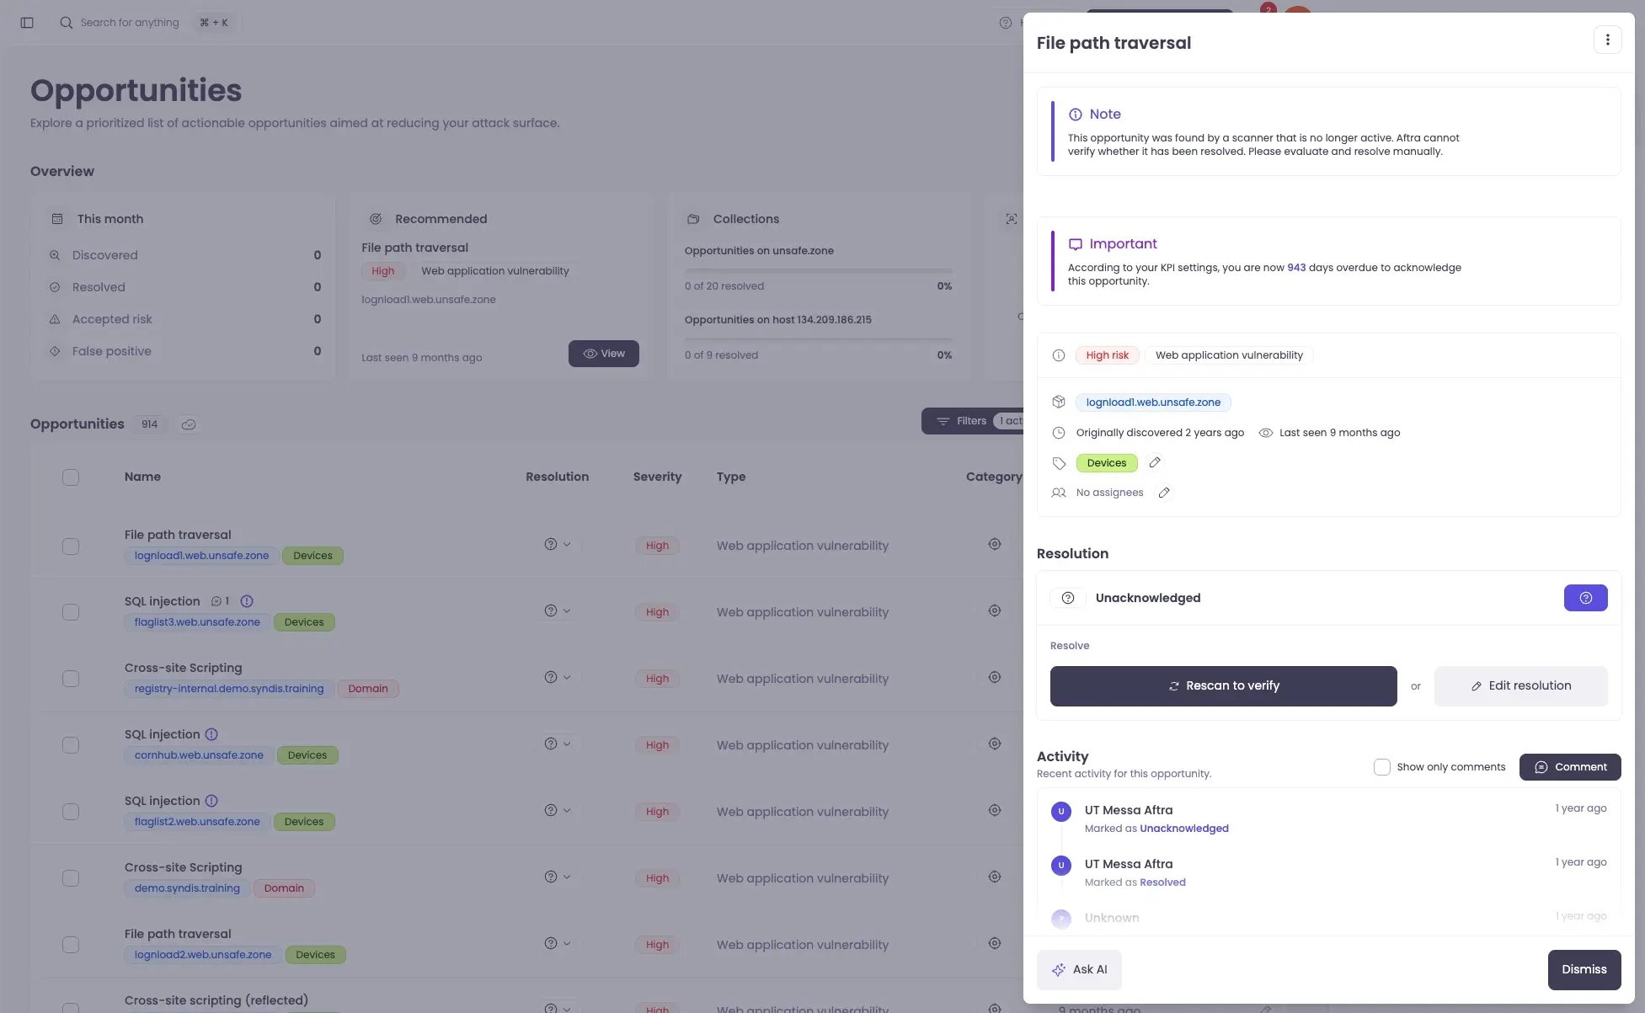This screenshot has height=1013, width=1645.
Task: Open the three-dot menu for File path traversal
Action: [x=1607, y=40]
